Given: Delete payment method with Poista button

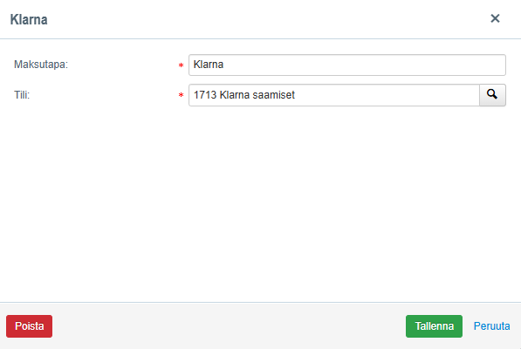Looking at the screenshot, I should (30, 326).
